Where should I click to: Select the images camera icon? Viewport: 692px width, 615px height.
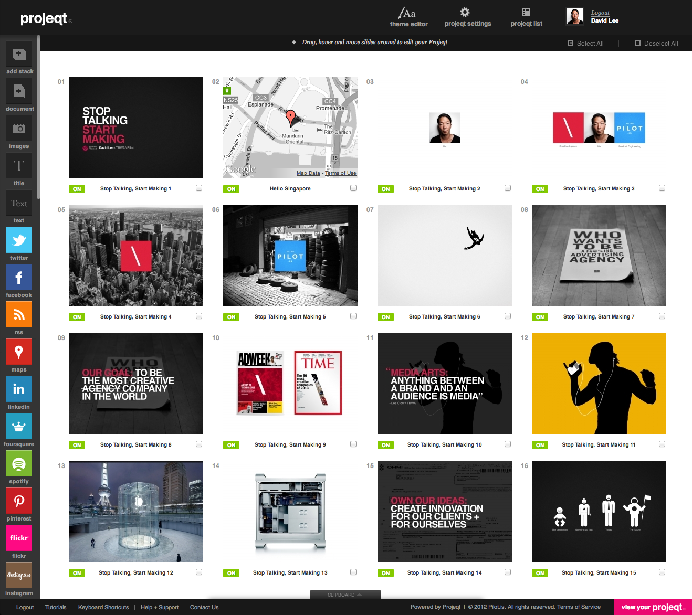19,129
